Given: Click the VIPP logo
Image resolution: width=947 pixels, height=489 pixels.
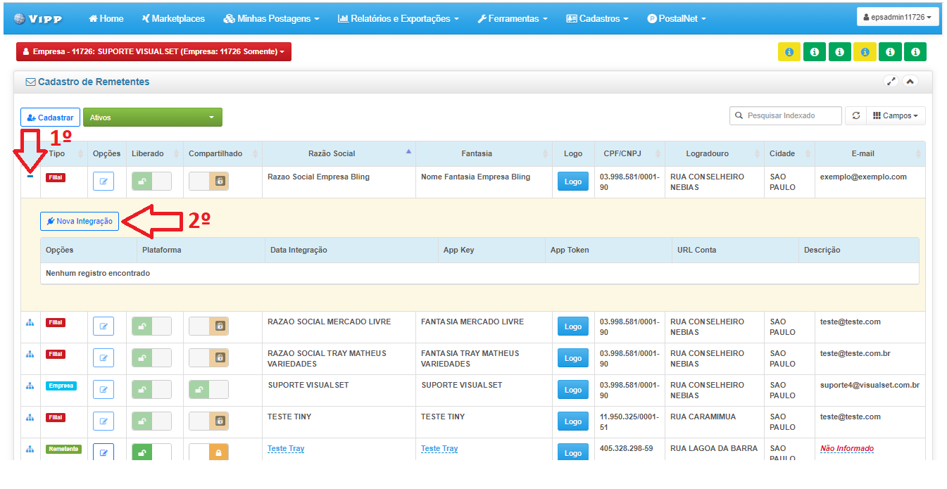Looking at the screenshot, I should click(38, 18).
